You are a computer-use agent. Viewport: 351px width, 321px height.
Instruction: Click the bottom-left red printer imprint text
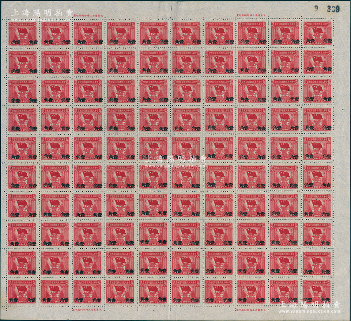point(88,310)
